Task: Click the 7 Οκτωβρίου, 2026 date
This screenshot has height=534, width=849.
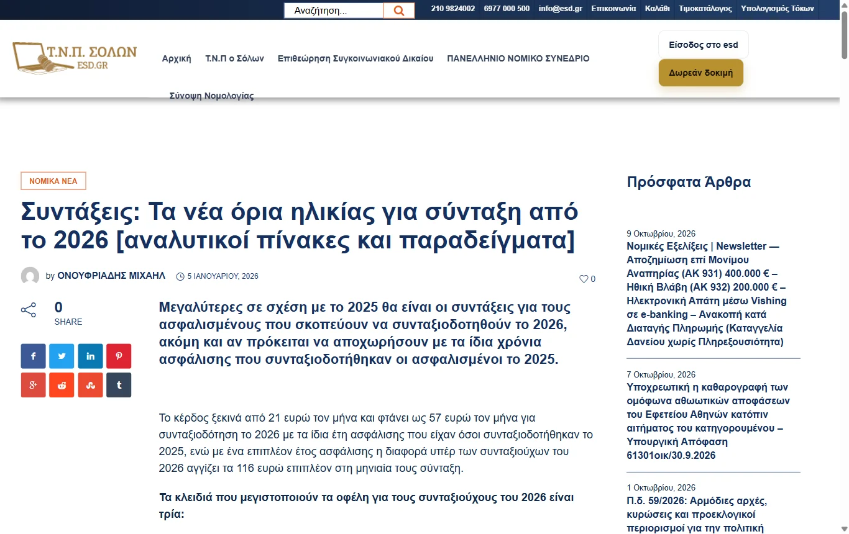Action: pos(661,374)
